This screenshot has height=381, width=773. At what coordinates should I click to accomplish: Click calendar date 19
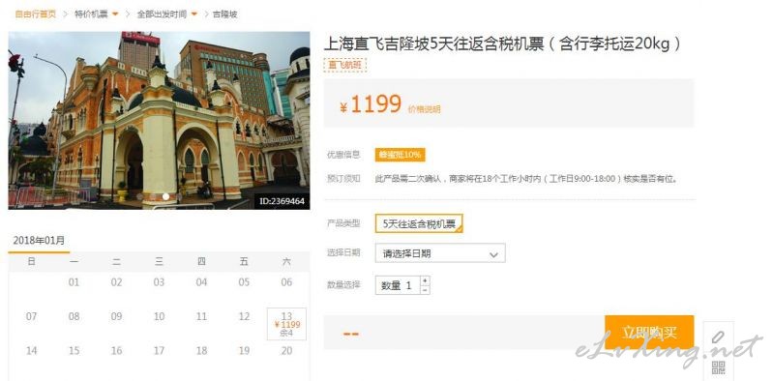(x=244, y=351)
